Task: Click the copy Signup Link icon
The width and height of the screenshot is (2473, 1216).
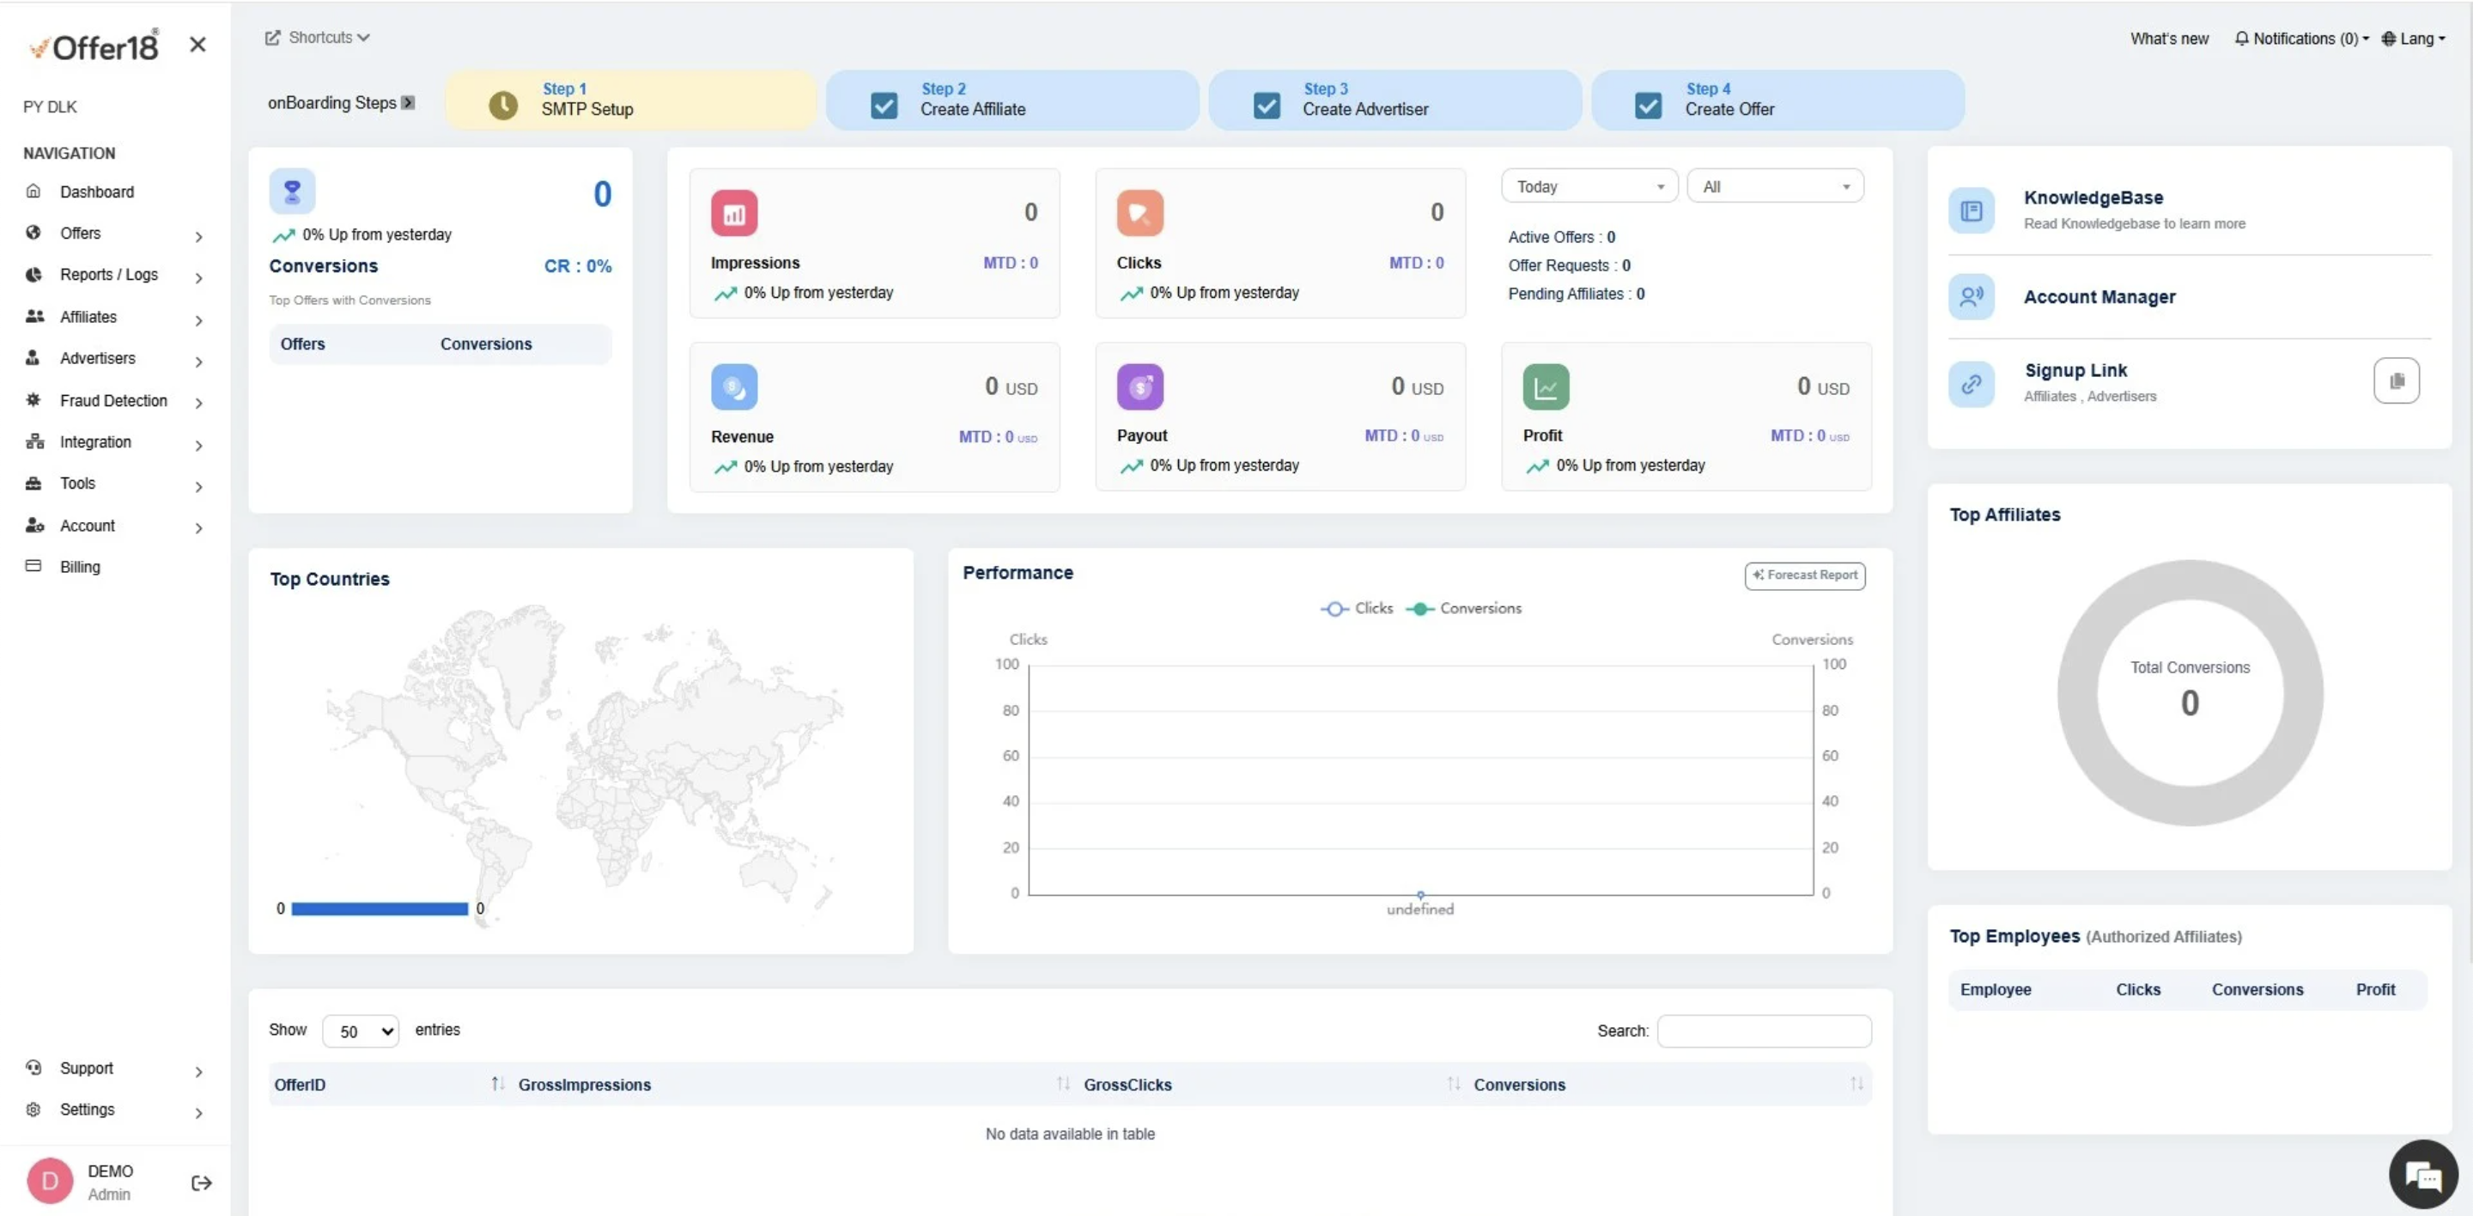Action: [2397, 381]
